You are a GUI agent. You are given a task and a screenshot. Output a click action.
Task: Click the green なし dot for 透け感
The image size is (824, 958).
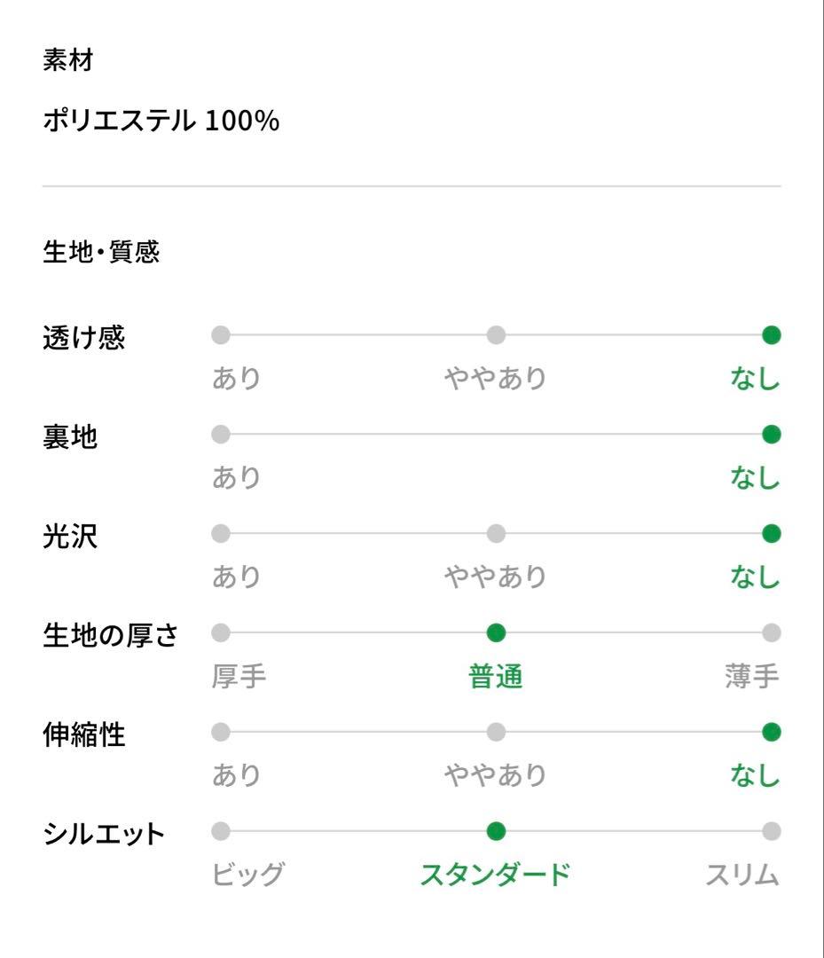(772, 334)
